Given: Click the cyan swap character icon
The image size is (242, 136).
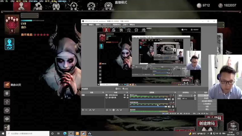Looking at the screenshot, I should (x=9, y=44).
